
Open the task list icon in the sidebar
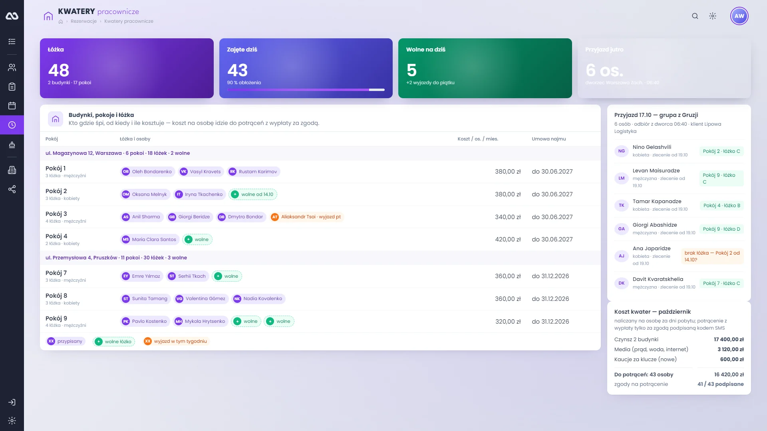[12, 42]
